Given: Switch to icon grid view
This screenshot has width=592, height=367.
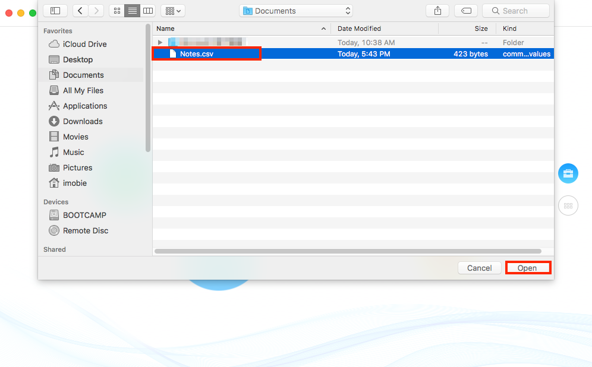Looking at the screenshot, I should click(x=117, y=11).
